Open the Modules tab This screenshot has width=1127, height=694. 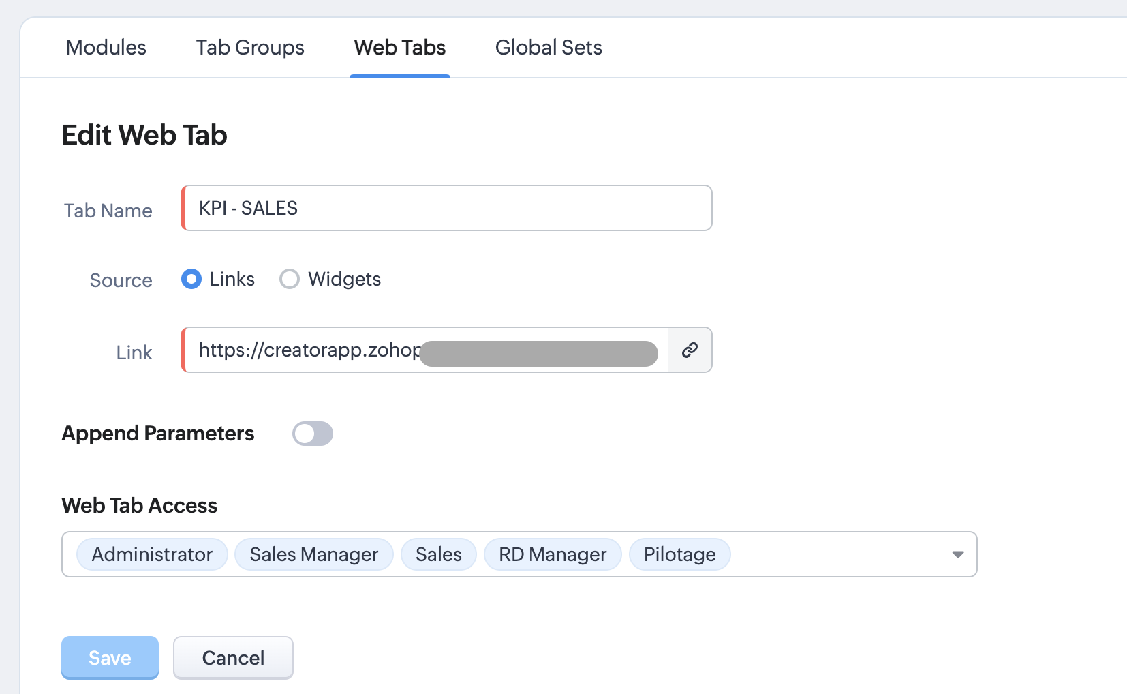click(x=106, y=48)
